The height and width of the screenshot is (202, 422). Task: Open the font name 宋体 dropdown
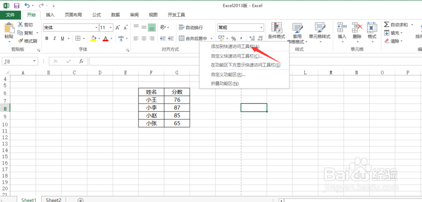click(x=97, y=27)
